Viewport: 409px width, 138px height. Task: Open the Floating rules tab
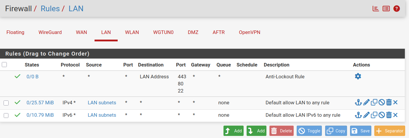(15, 32)
